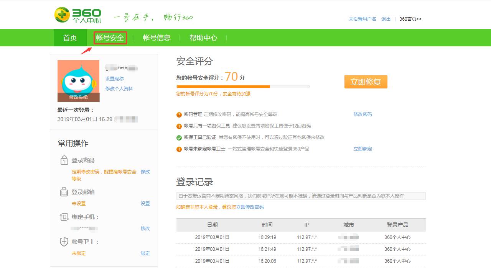Click the security score progress bar
Viewport: 491px width, 268px height.
242,86
